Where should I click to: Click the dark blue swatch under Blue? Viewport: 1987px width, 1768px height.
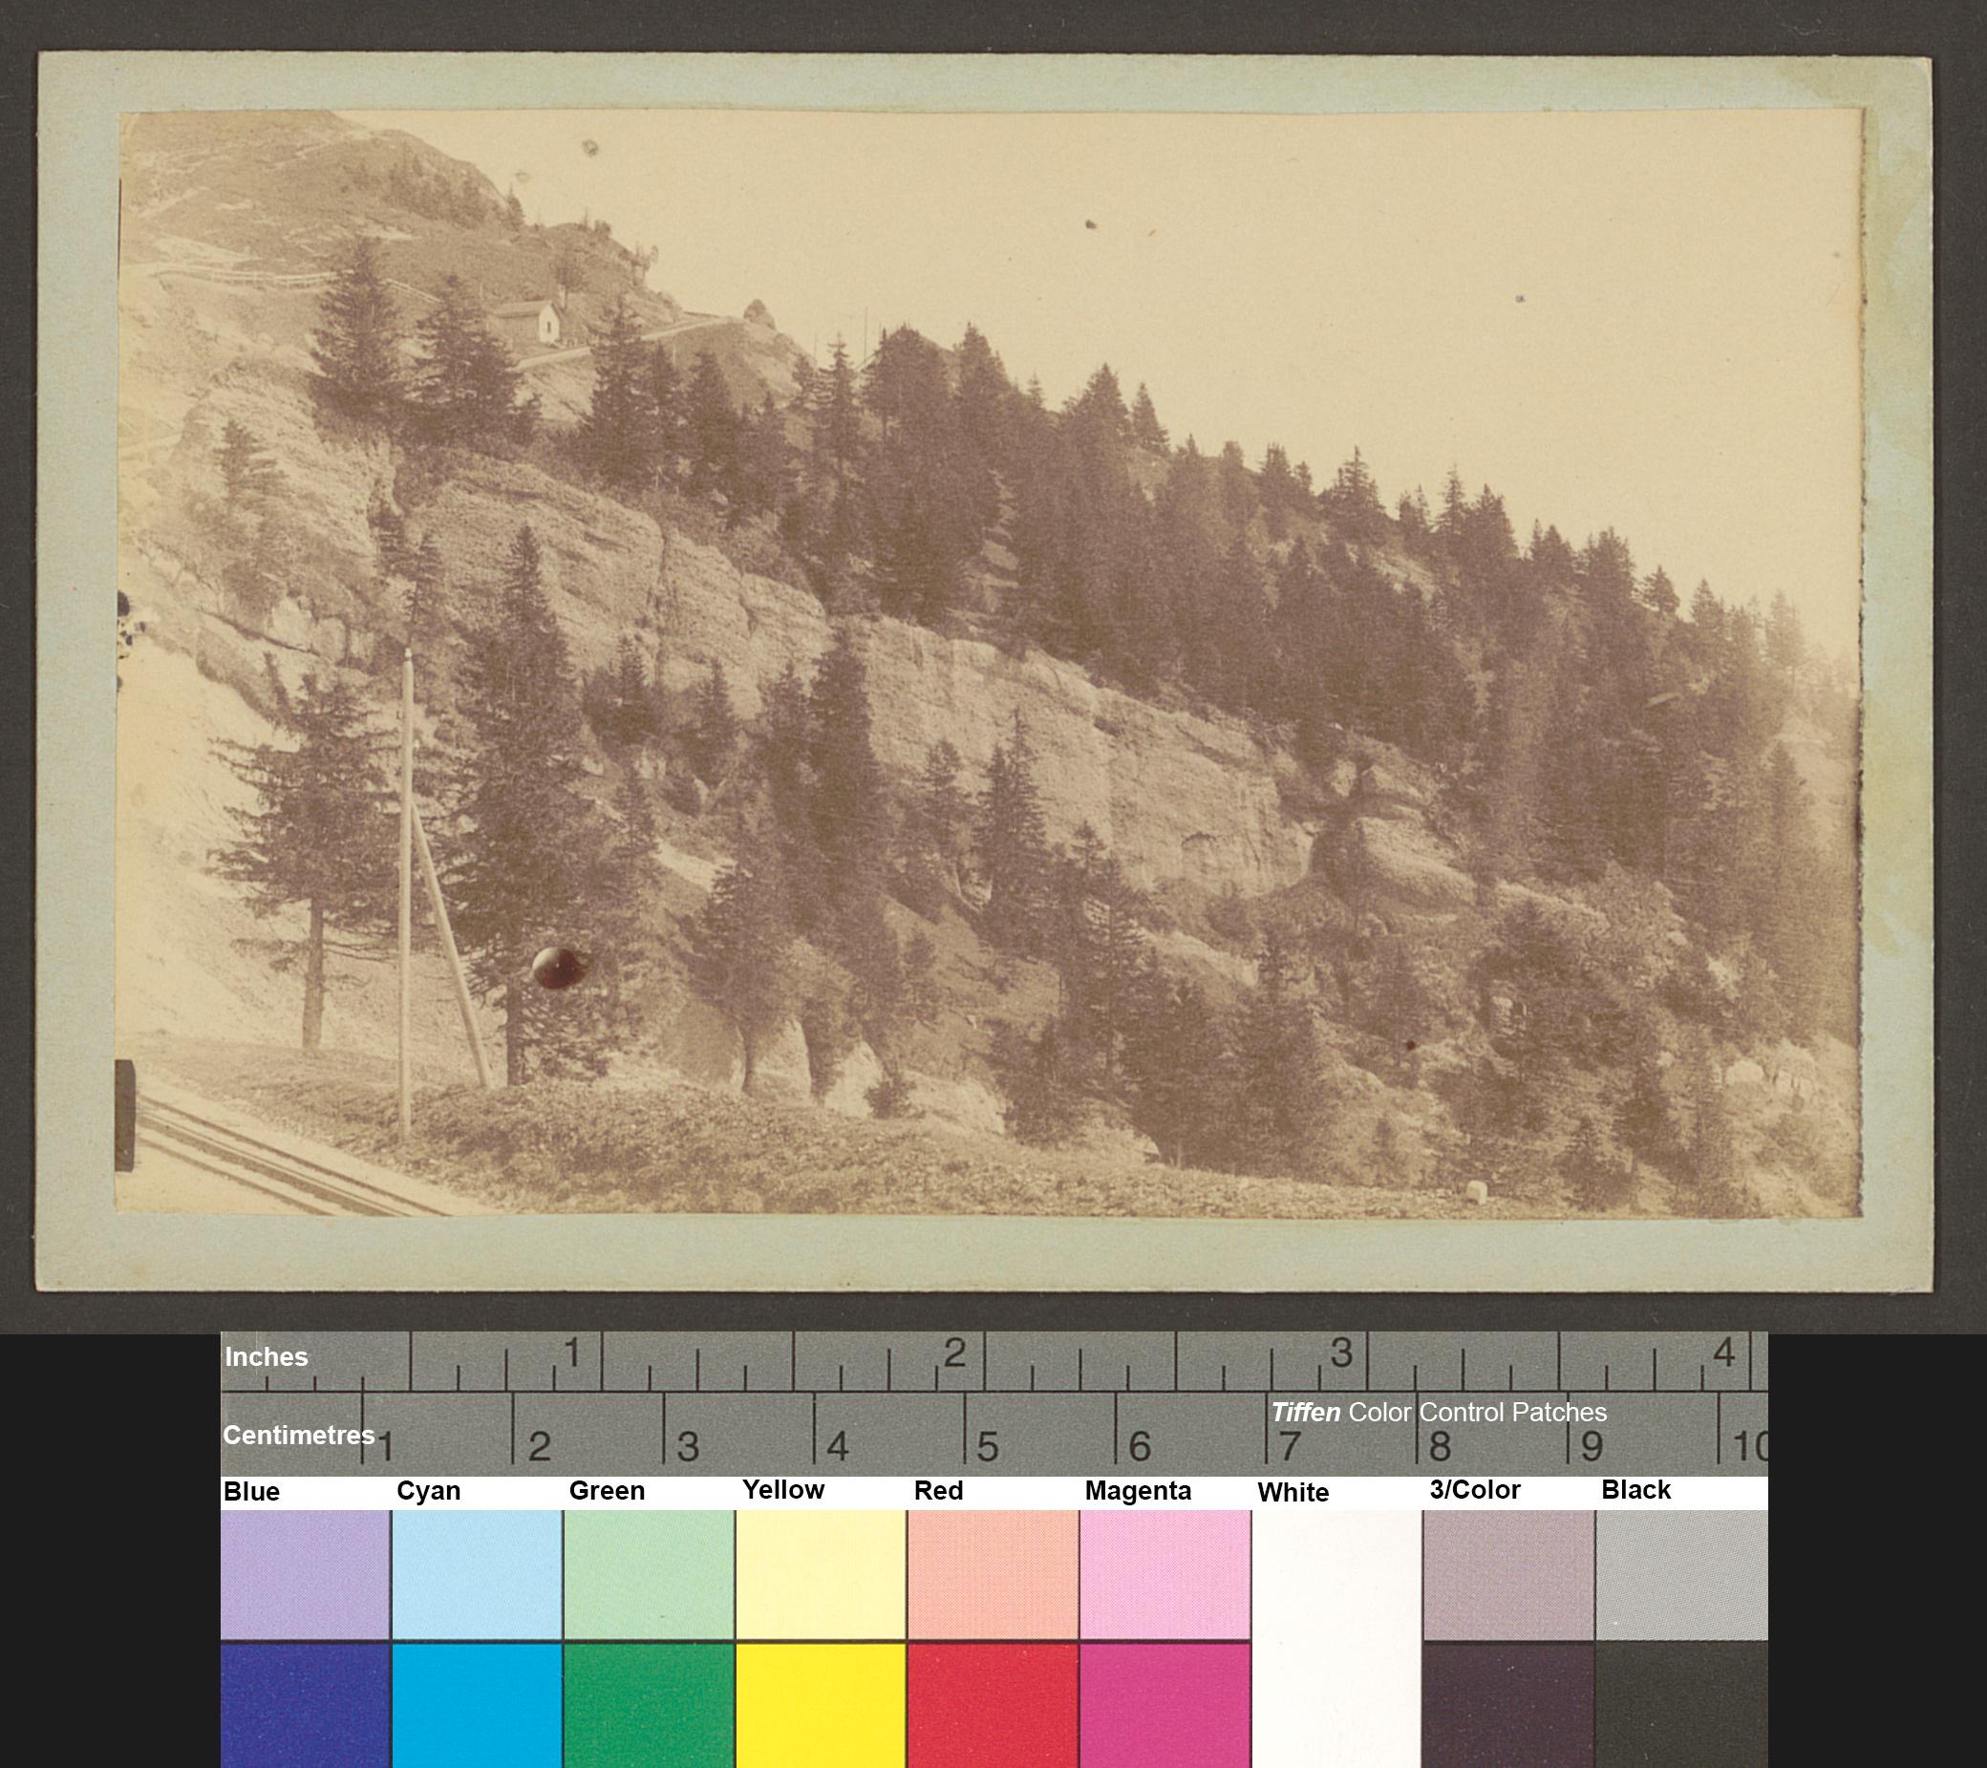[306, 1705]
